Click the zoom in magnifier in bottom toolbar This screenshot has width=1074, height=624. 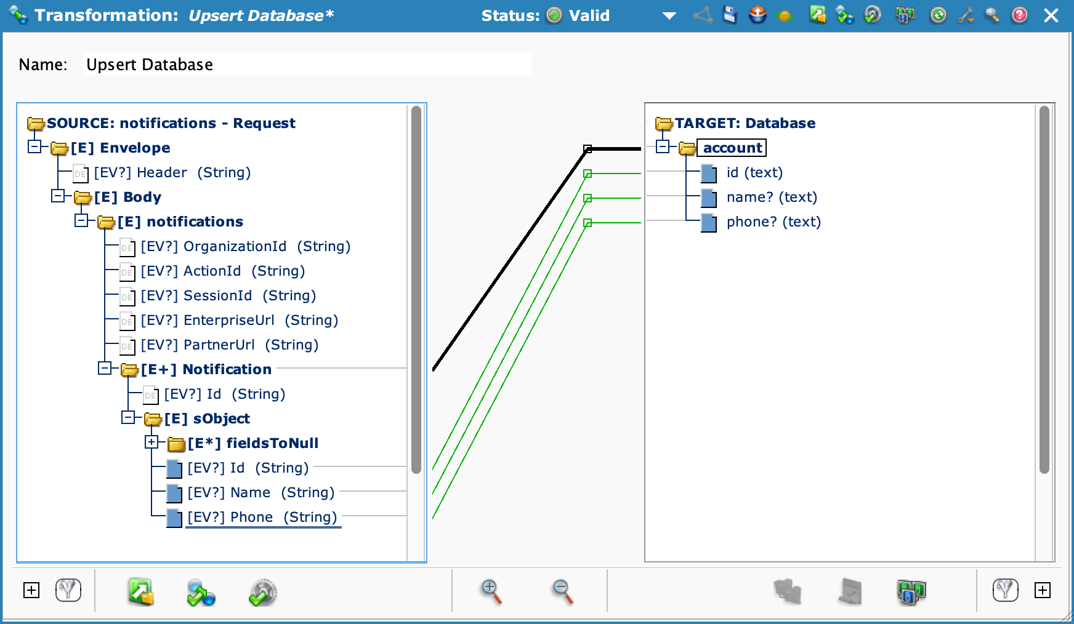tap(491, 591)
